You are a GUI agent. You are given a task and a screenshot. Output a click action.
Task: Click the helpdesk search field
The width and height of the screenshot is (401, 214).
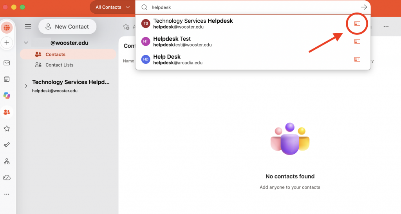[x=253, y=7]
